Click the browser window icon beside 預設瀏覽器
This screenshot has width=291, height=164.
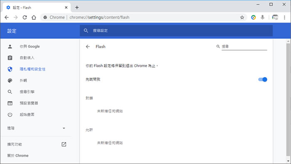tap(10, 103)
